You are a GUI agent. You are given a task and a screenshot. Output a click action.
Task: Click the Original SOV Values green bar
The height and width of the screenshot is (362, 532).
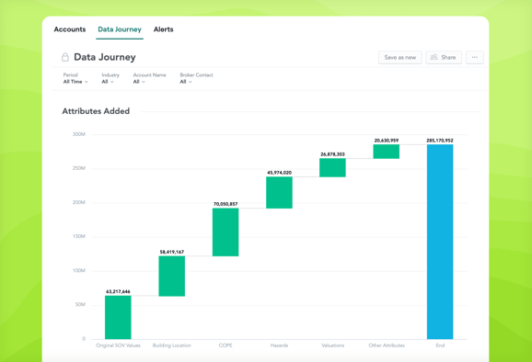tap(118, 317)
